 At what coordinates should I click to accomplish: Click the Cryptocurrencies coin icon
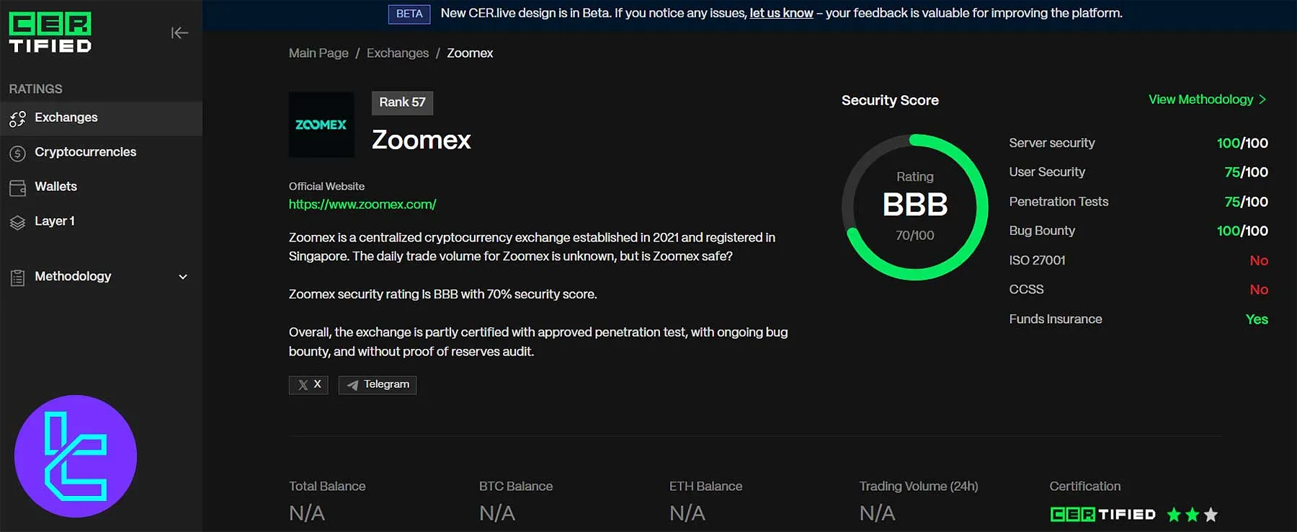[x=17, y=153]
